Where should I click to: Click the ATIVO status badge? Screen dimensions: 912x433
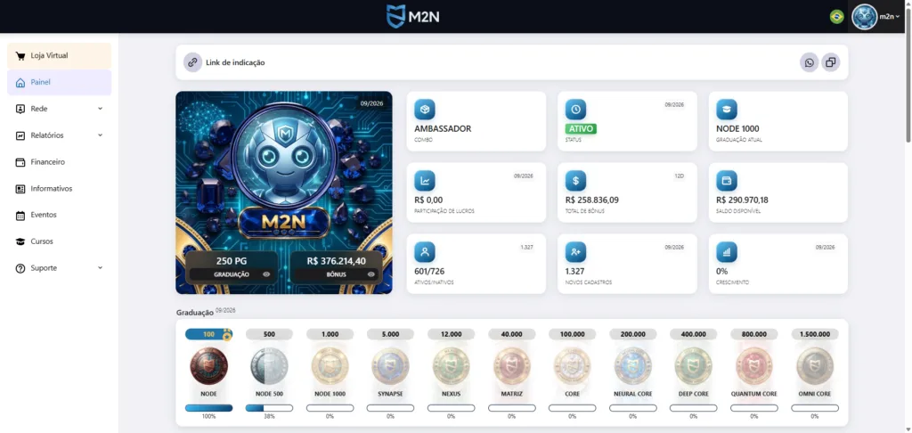(581, 128)
